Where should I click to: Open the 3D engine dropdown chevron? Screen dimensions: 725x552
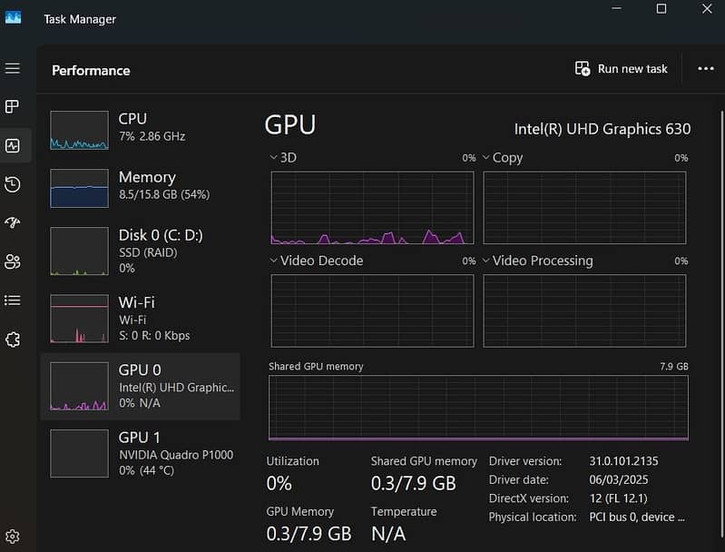point(273,157)
